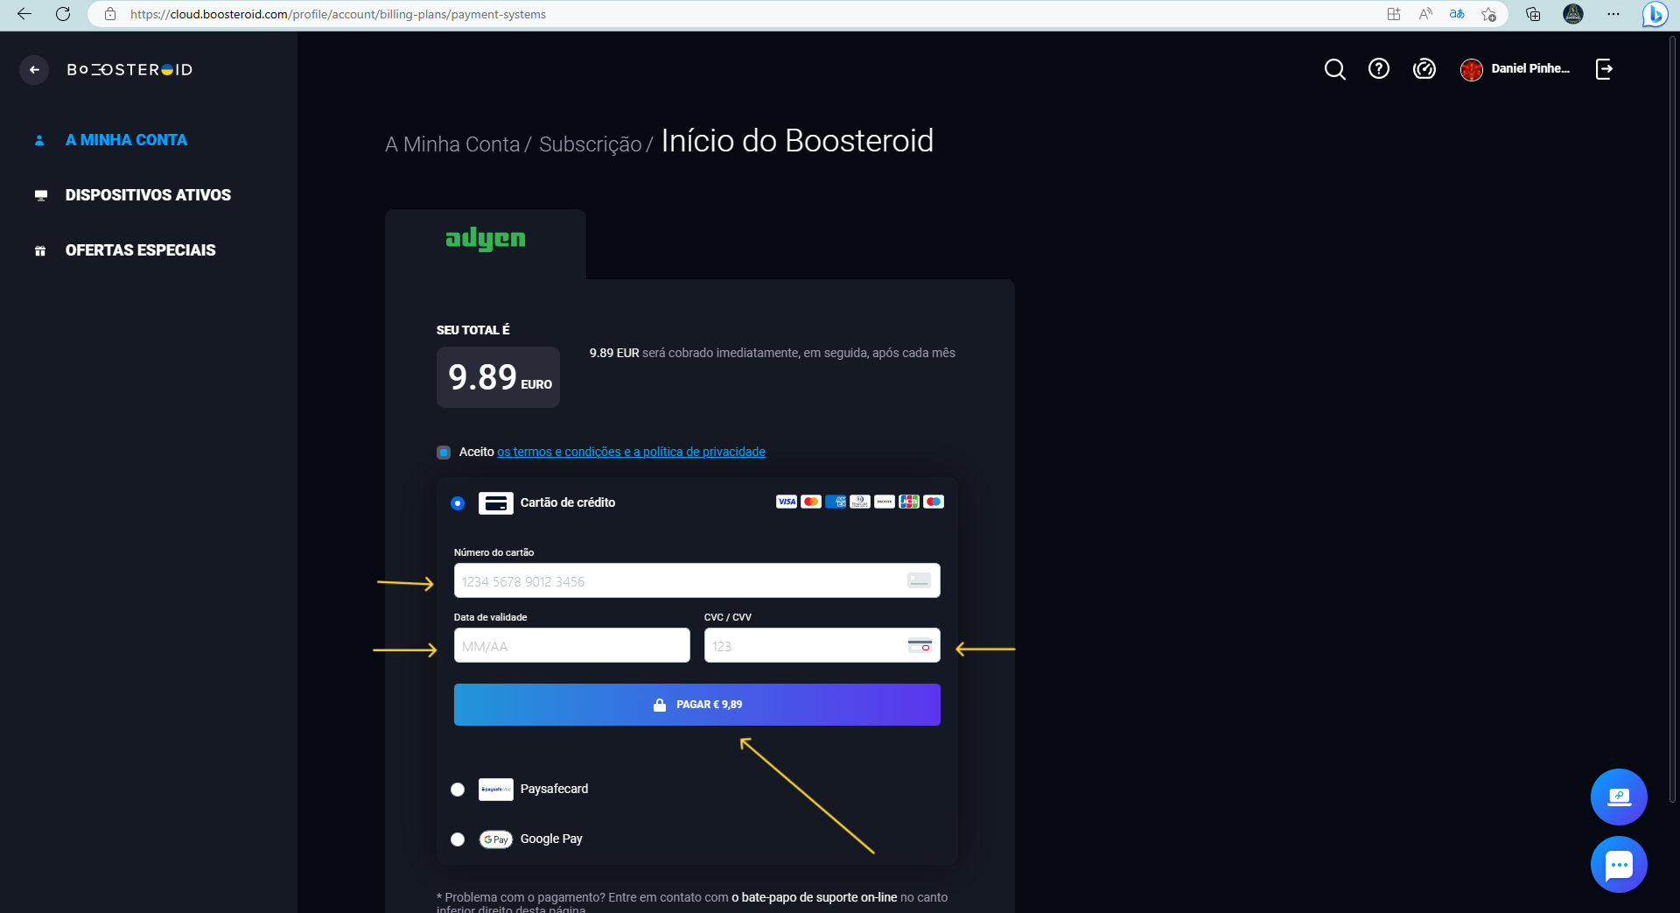Select A Minha Conta menu item
1680x913 pixels.
[126, 140]
